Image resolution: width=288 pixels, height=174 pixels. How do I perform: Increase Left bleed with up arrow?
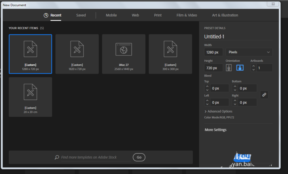point(207,100)
